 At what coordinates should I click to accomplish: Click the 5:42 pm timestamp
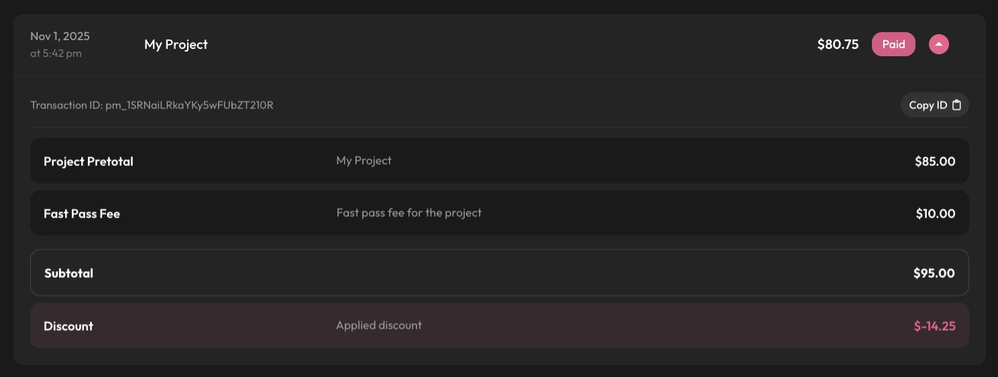click(x=56, y=54)
